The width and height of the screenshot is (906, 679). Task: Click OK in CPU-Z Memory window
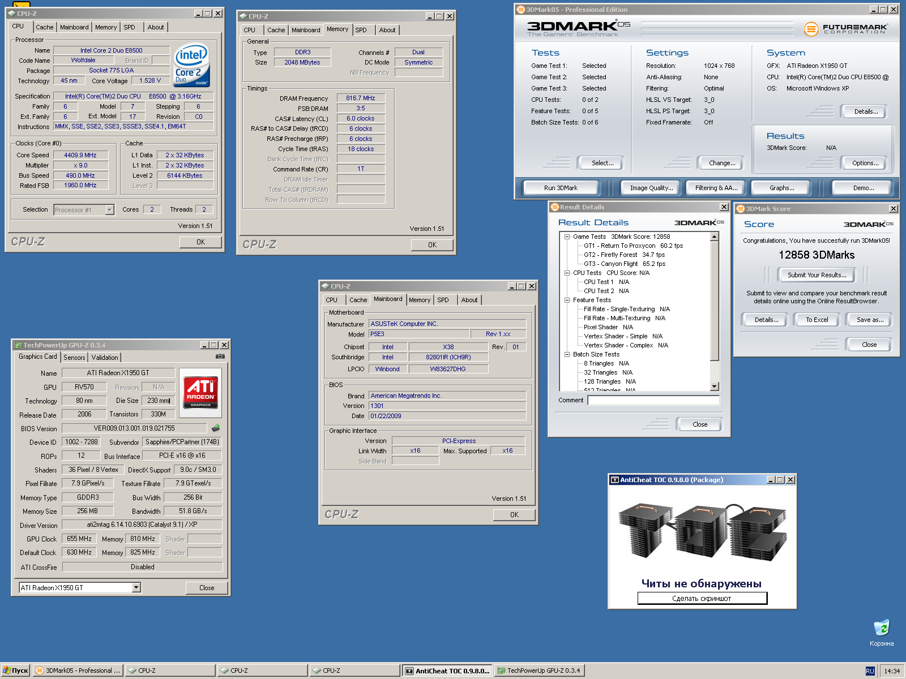point(432,245)
